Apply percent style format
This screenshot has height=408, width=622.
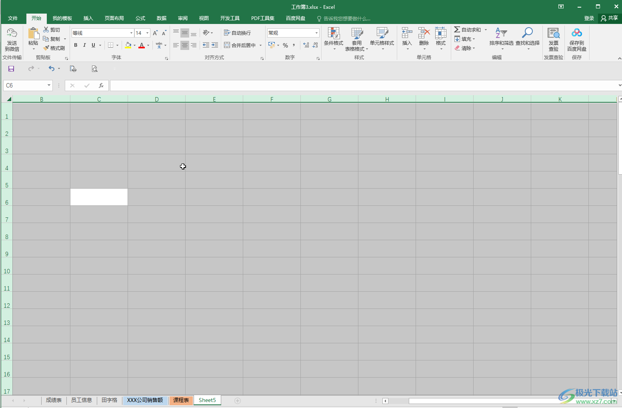coord(285,45)
